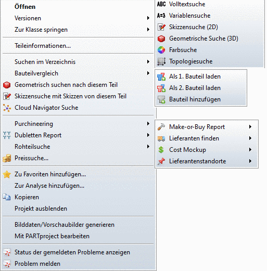Expand the Lieferantenstandorte submenu arrow
Image resolution: width=267 pixels, height=271 pixels.
(250, 161)
